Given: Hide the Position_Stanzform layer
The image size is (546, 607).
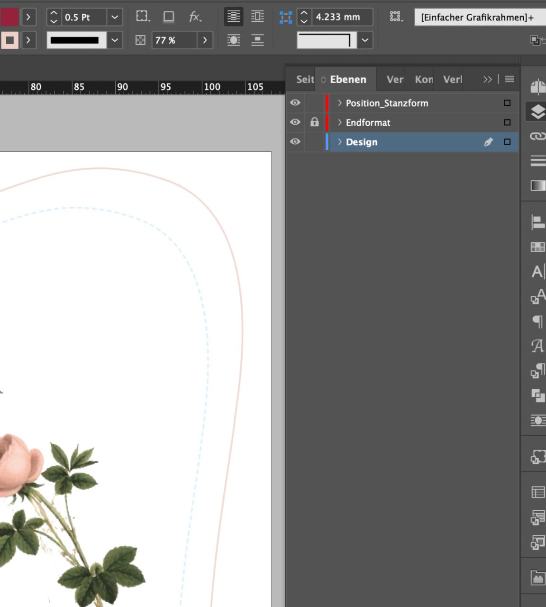Looking at the screenshot, I should coord(295,103).
